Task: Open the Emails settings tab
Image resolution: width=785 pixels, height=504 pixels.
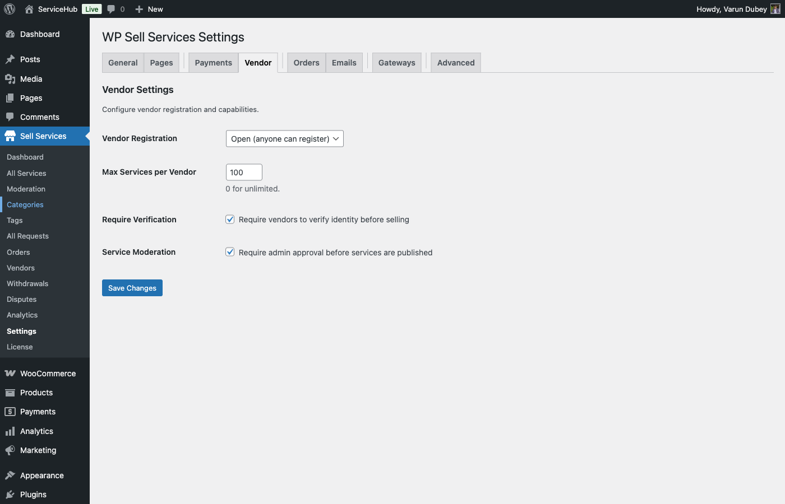Action: (x=344, y=62)
